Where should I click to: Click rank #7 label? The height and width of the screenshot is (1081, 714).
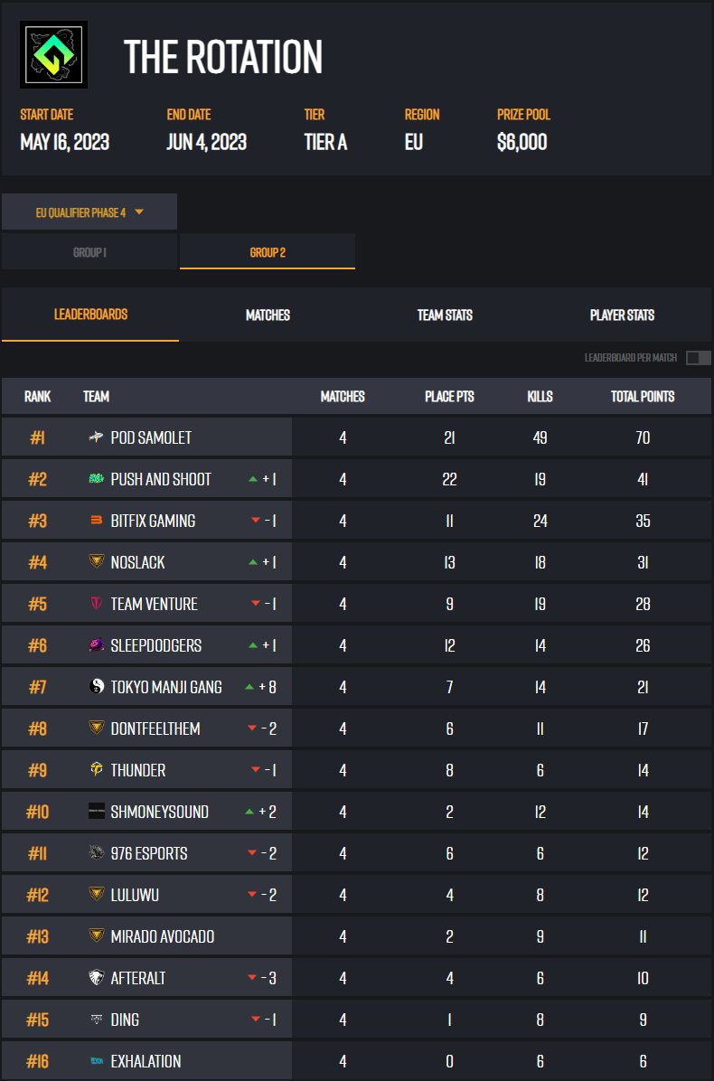[37, 687]
